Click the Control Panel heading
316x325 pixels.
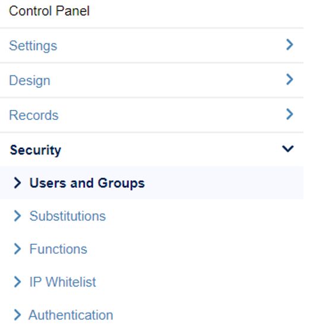tap(49, 11)
